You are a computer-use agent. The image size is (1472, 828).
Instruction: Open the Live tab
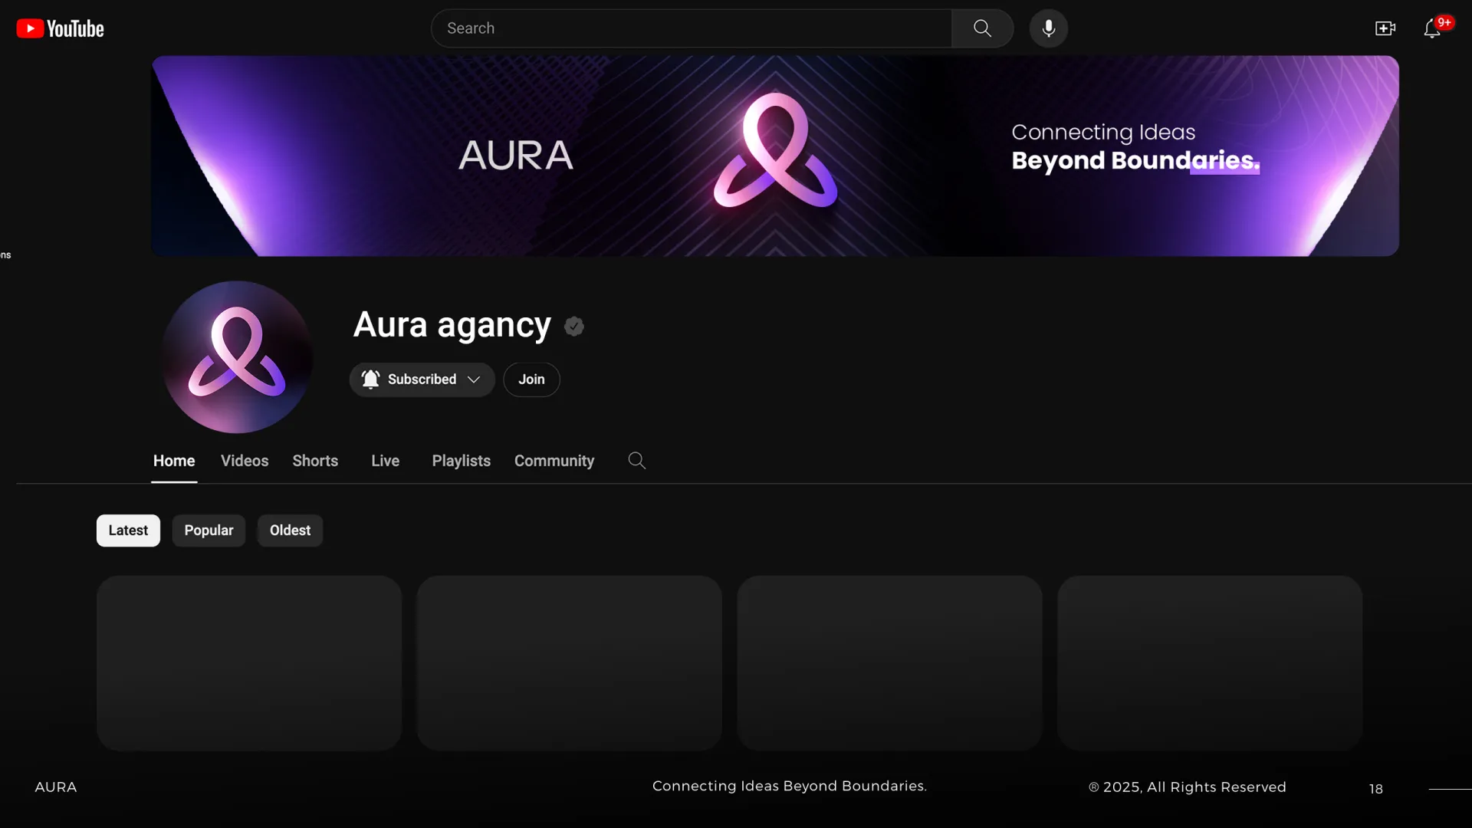(x=385, y=461)
